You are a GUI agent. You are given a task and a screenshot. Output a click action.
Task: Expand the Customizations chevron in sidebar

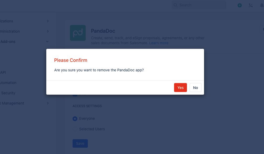(48, 21)
